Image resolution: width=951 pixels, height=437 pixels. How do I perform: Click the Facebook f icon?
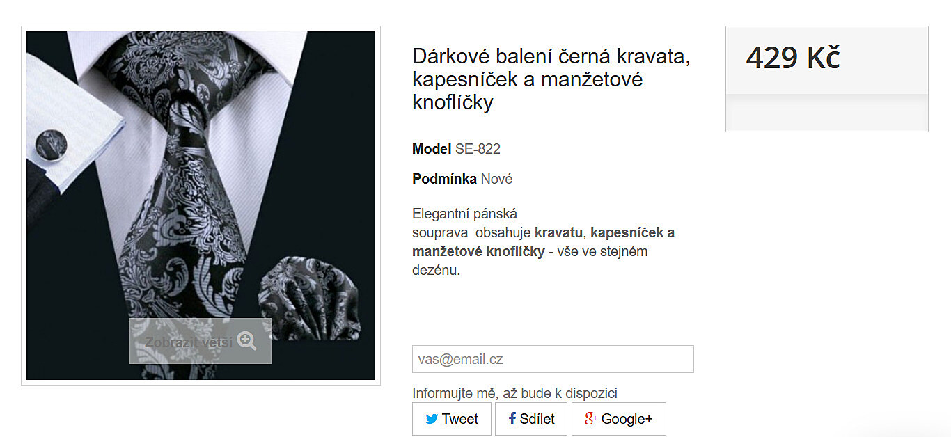[x=512, y=418]
